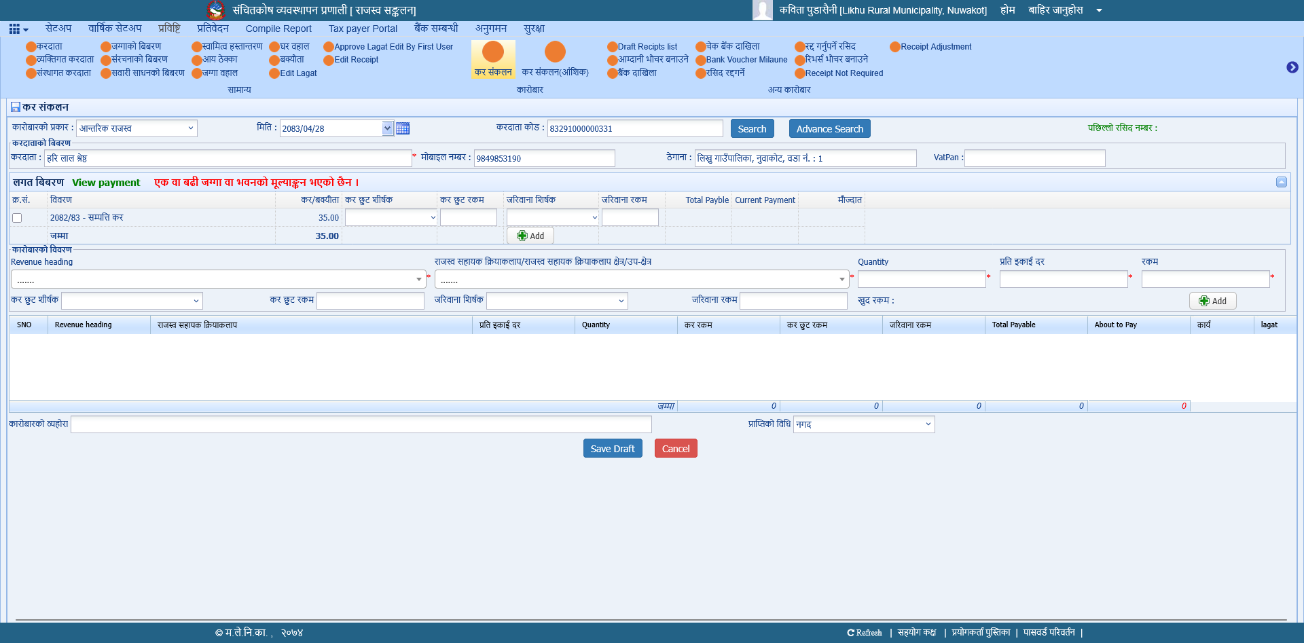Click Add button in लगत बिबरण table

[530, 236]
